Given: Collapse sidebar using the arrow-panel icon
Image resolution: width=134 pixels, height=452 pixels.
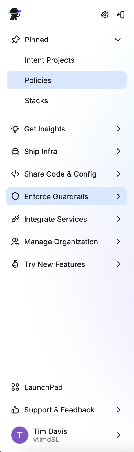Looking at the screenshot, I should point(121,15).
